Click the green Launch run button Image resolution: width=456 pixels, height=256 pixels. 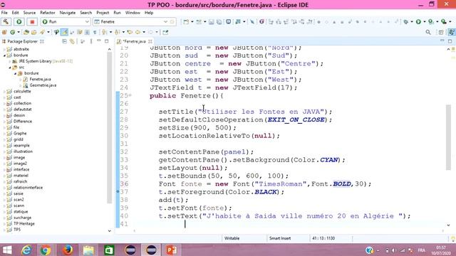tap(19, 22)
